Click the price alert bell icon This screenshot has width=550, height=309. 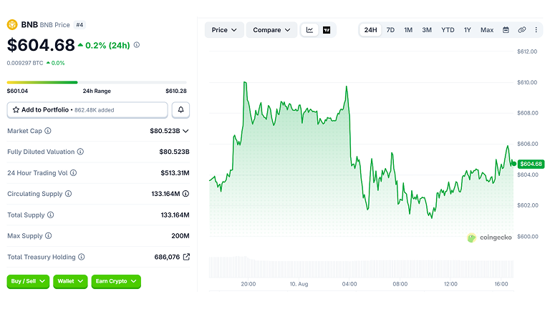pyautogui.click(x=180, y=110)
